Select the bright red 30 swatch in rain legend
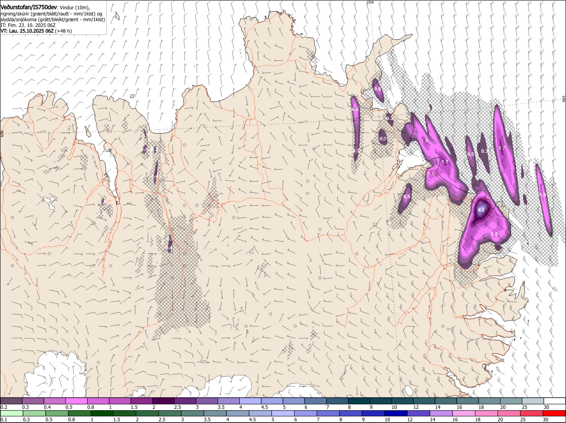The width and height of the screenshot is (566, 423). pos(555,413)
